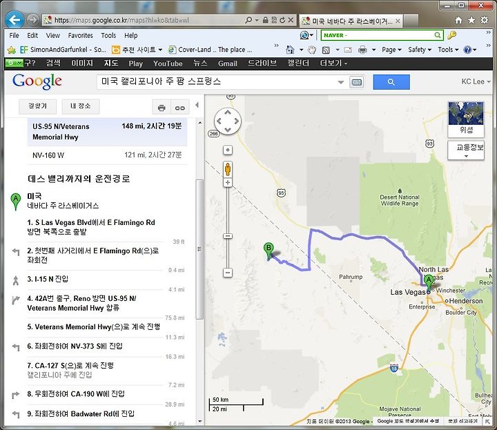Open the Page dropdown menu
The width and height of the screenshot is (497, 430).
[x=391, y=50]
